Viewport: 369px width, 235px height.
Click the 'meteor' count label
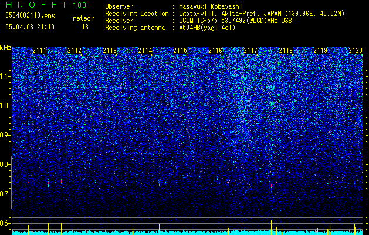[x=83, y=18]
